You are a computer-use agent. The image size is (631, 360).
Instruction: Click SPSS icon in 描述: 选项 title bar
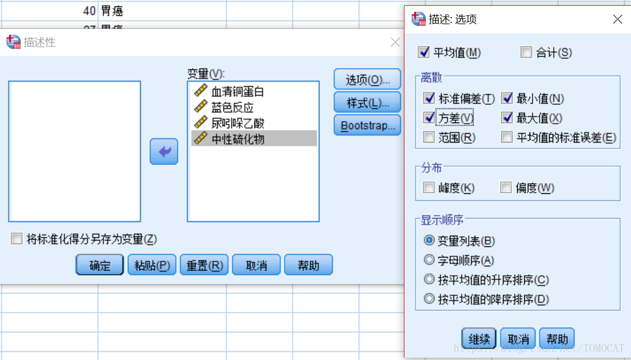[x=419, y=18]
